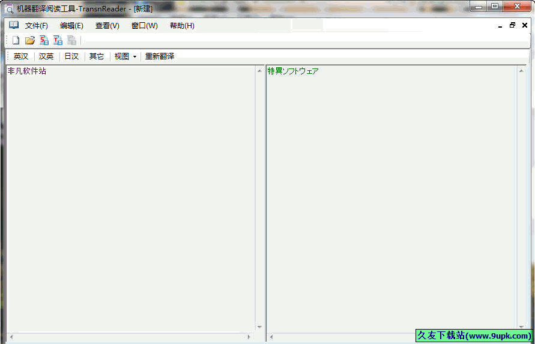Click the right pane horizontal scroll-left arrow
The height and width of the screenshot is (344, 535).
(271, 337)
